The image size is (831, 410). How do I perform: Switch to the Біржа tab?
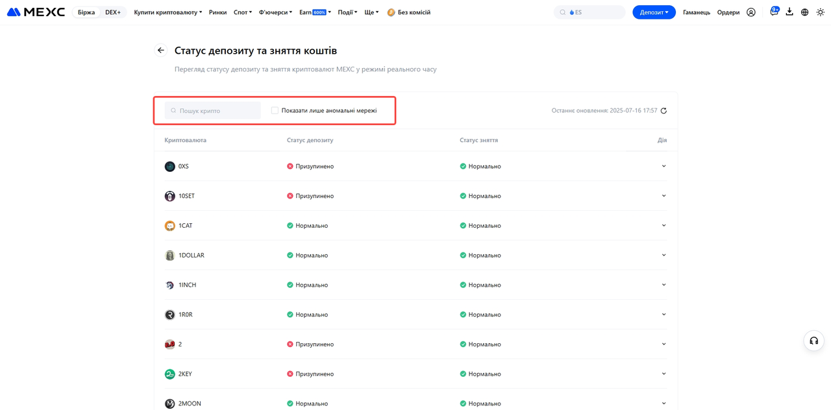[86, 12]
